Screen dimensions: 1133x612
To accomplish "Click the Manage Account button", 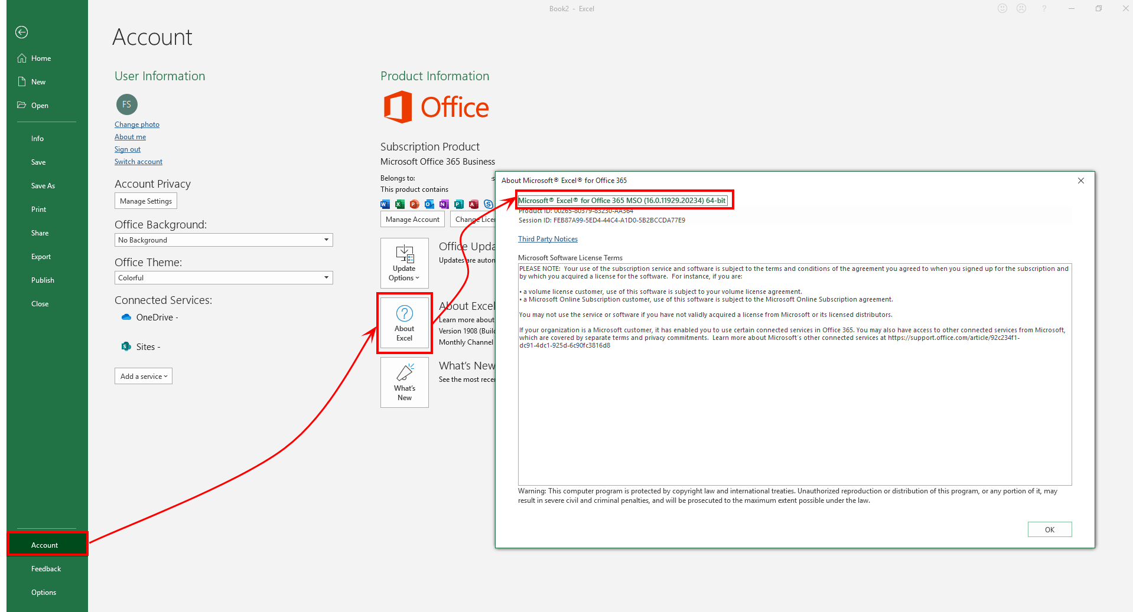I will click(412, 220).
